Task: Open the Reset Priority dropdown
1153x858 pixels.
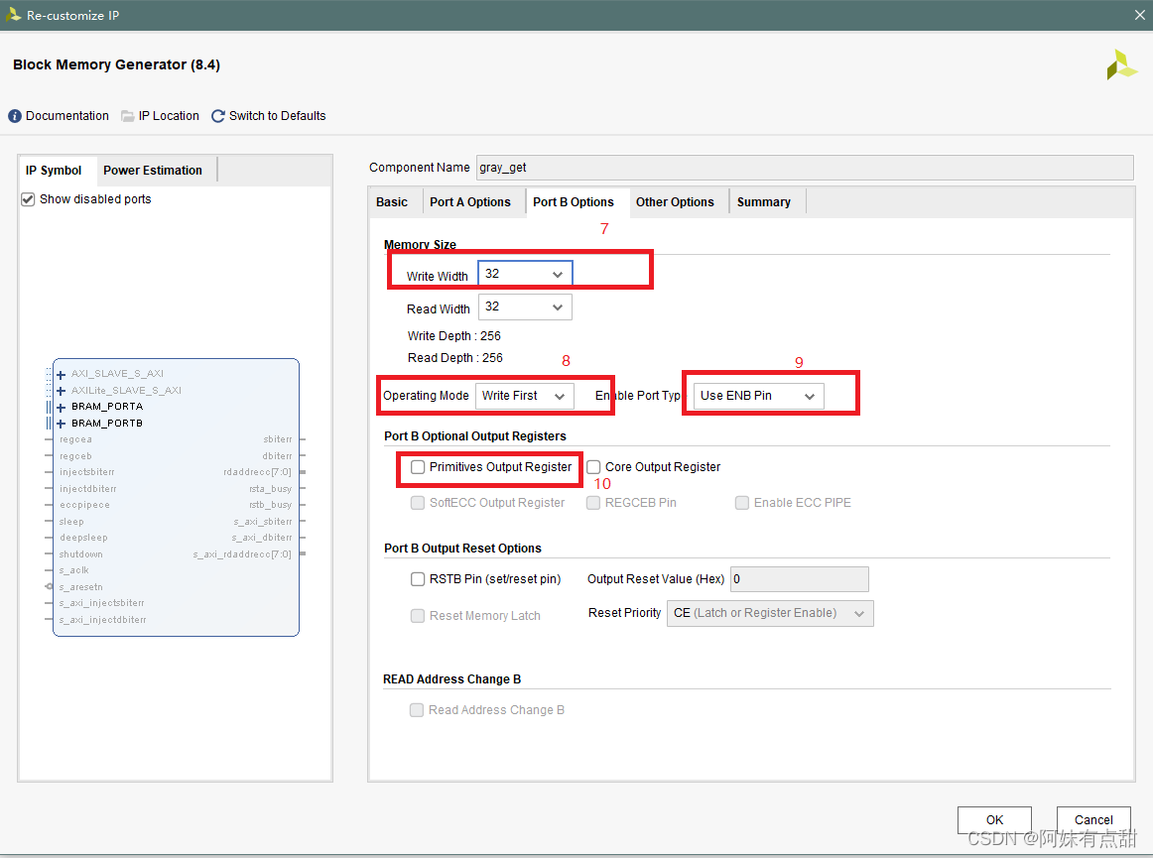Action: pos(770,614)
